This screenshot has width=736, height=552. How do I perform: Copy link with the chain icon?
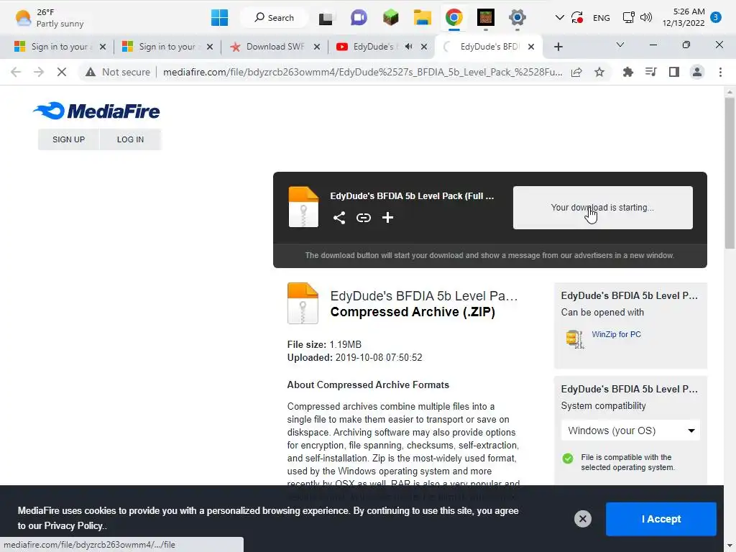coord(363,218)
